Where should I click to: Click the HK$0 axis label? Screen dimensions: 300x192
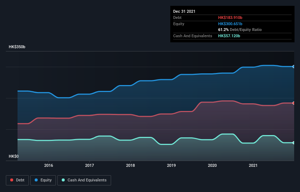14,156
